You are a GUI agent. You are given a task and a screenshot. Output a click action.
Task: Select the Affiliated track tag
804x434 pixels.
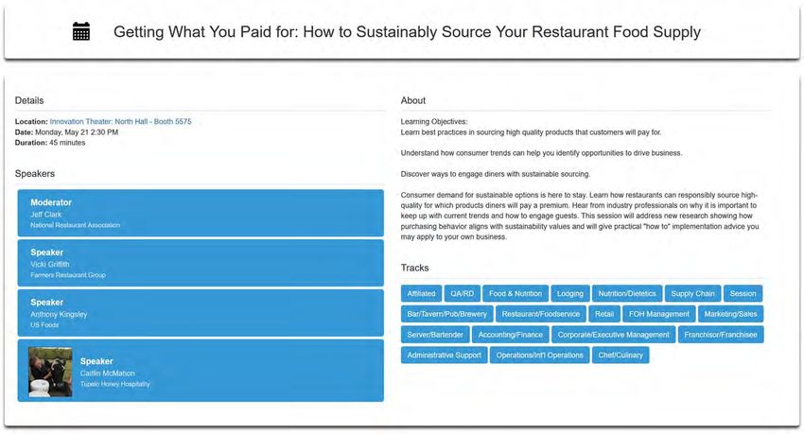pyautogui.click(x=421, y=294)
